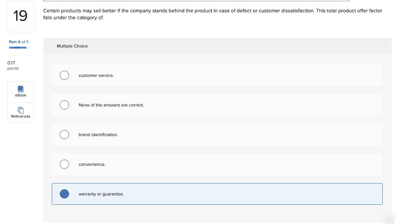Screen dimensions: 395x224
Task: Click the Multiple Choice section header
Action: click(x=72, y=46)
